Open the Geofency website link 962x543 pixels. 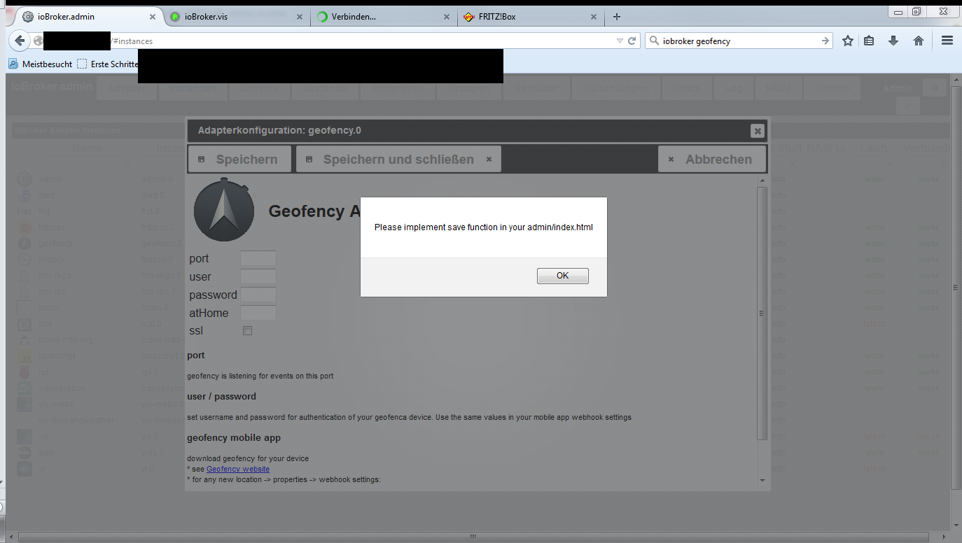238,469
